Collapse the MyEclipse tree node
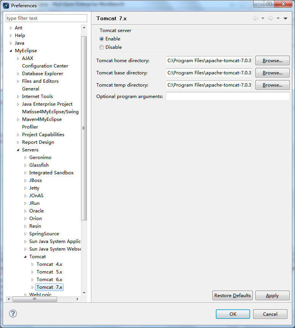 [x=11, y=51]
